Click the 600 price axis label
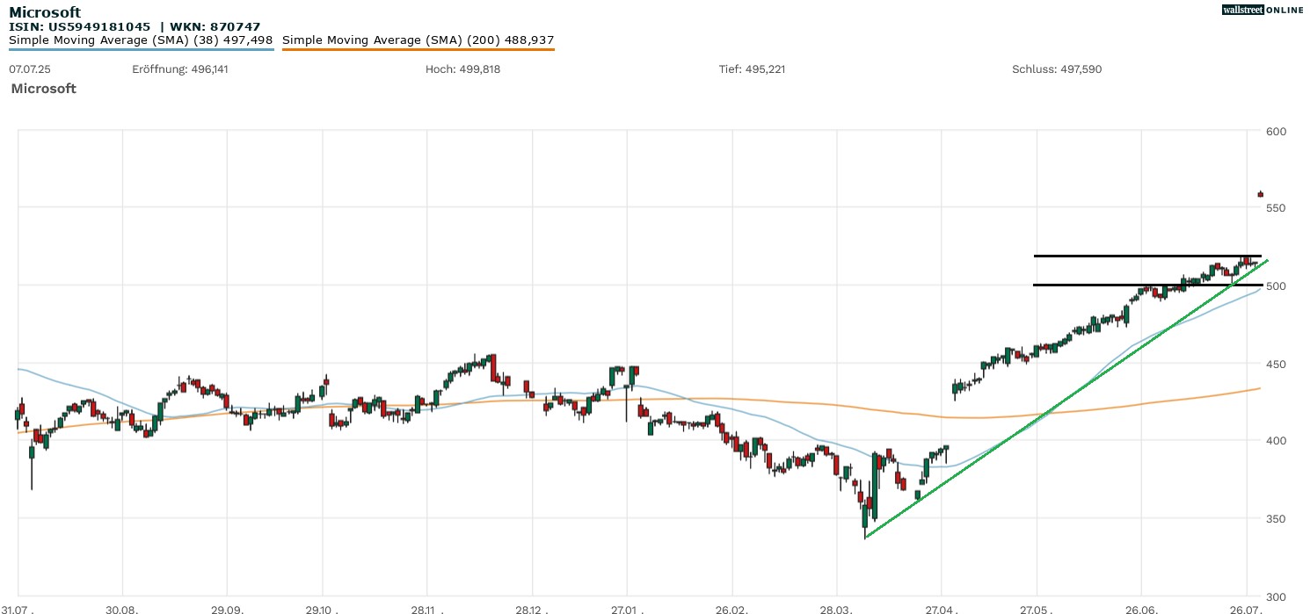 pos(1276,132)
